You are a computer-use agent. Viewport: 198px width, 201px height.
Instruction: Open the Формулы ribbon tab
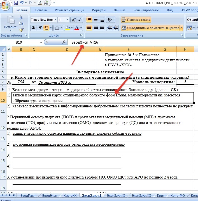pos(99,10)
